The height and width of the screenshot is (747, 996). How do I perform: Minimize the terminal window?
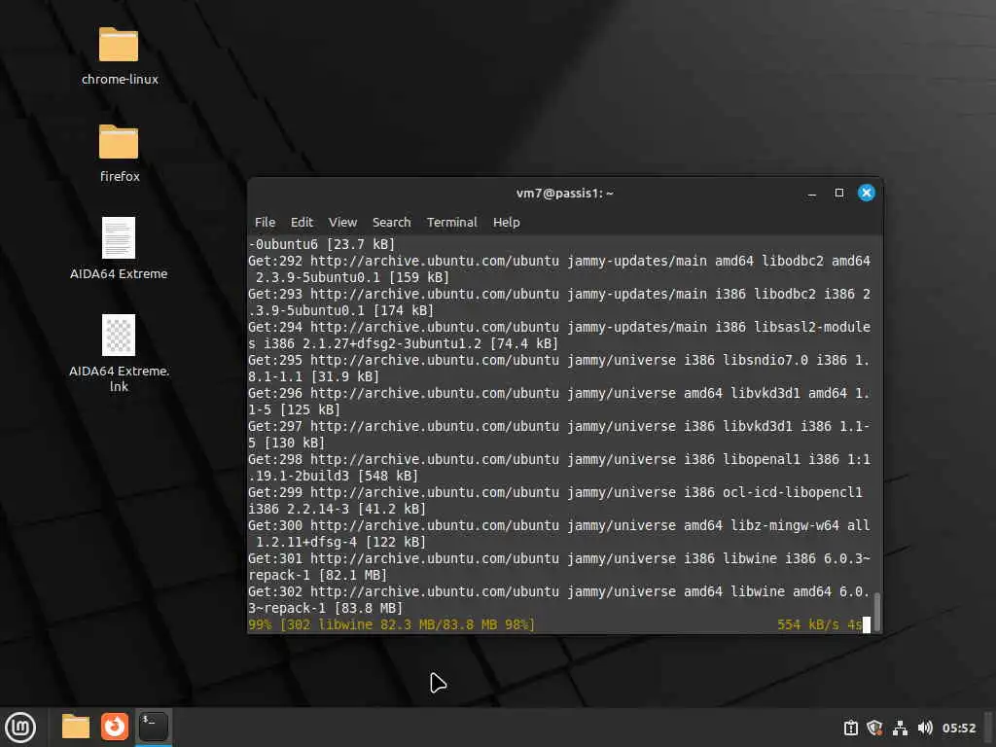click(x=812, y=194)
